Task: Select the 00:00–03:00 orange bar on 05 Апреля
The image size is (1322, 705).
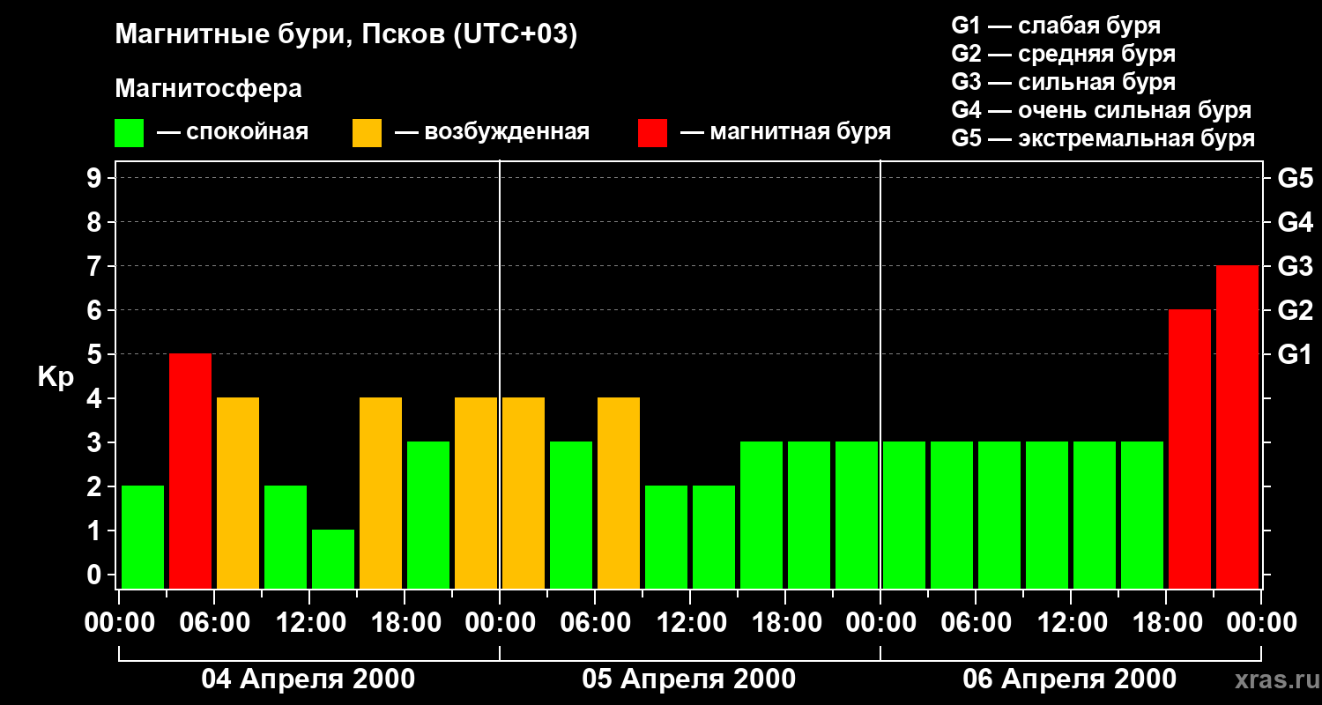Action: pyautogui.click(x=524, y=493)
